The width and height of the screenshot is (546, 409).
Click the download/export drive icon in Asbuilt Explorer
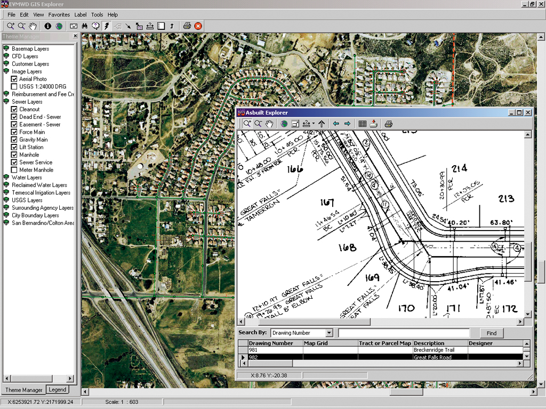[374, 124]
